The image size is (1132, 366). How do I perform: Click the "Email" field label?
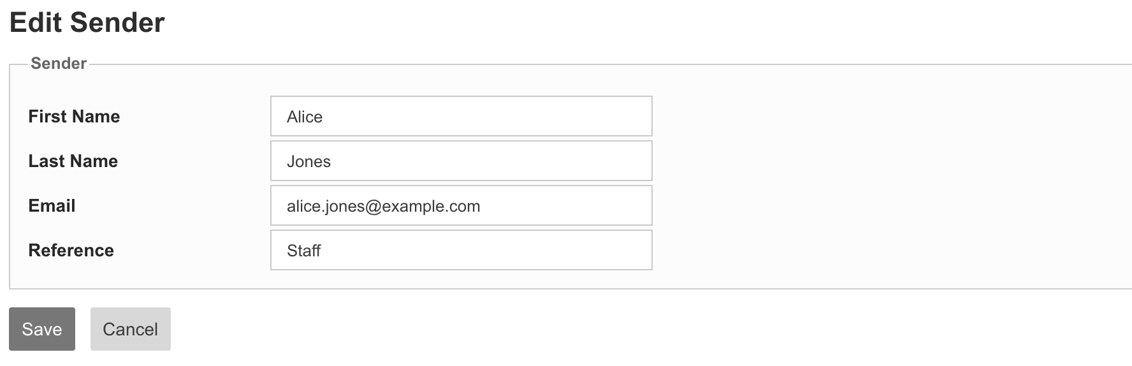52,205
